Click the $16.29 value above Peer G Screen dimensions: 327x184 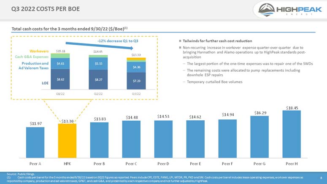(x=260, y=113)
